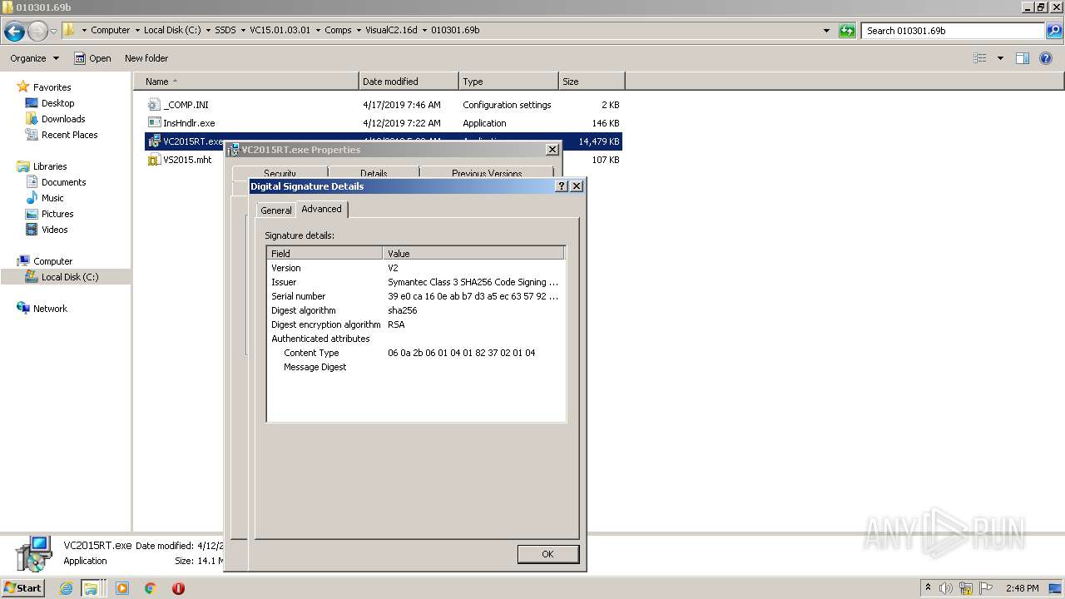Select the _COMP.INI file
This screenshot has width=1065, height=599.
[x=383, y=105]
